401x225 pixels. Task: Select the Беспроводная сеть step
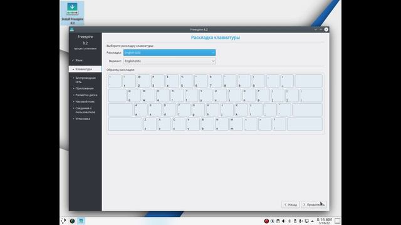click(x=85, y=80)
